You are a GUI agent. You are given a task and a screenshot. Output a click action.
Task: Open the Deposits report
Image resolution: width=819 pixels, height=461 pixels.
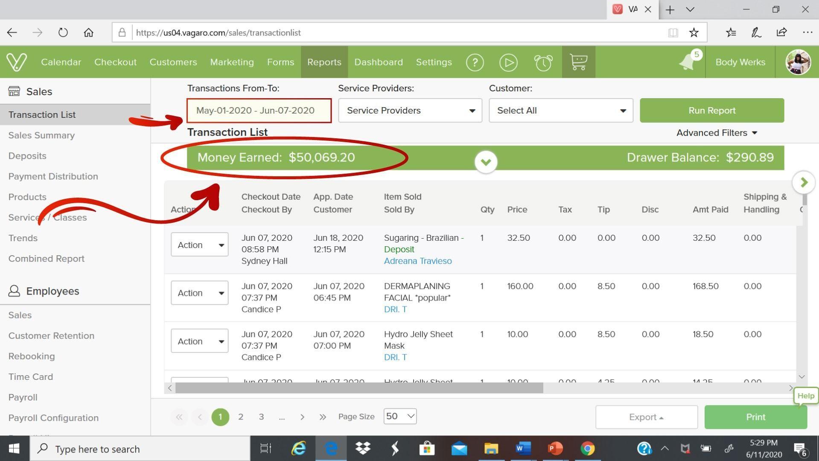27,156
